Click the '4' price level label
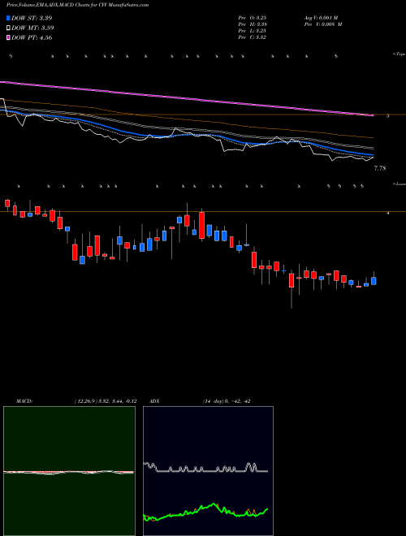The width and height of the screenshot is (406, 536). 388,213
